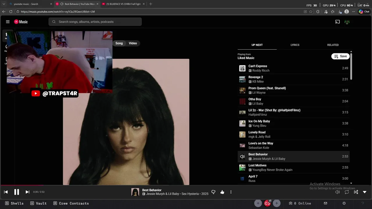This screenshot has height=209, width=372.
Task: Play Lost Motives by YoungBoy Never Broke Again
Action: point(294,167)
